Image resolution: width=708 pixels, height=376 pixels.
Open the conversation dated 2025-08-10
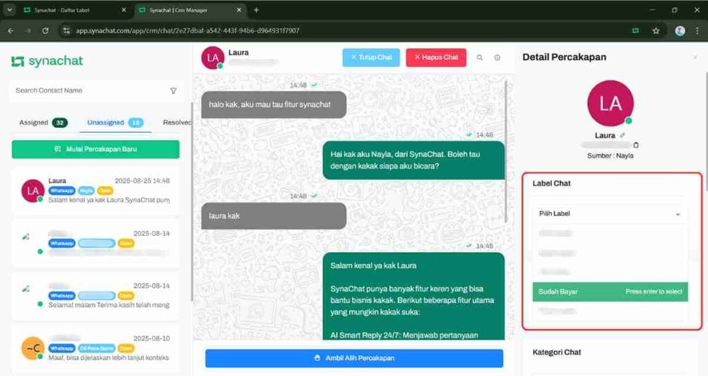click(x=95, y=348)
